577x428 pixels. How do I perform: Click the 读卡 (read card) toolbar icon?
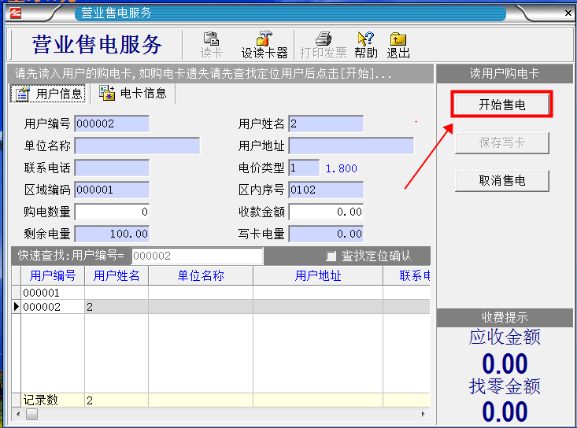coord(211,45)
